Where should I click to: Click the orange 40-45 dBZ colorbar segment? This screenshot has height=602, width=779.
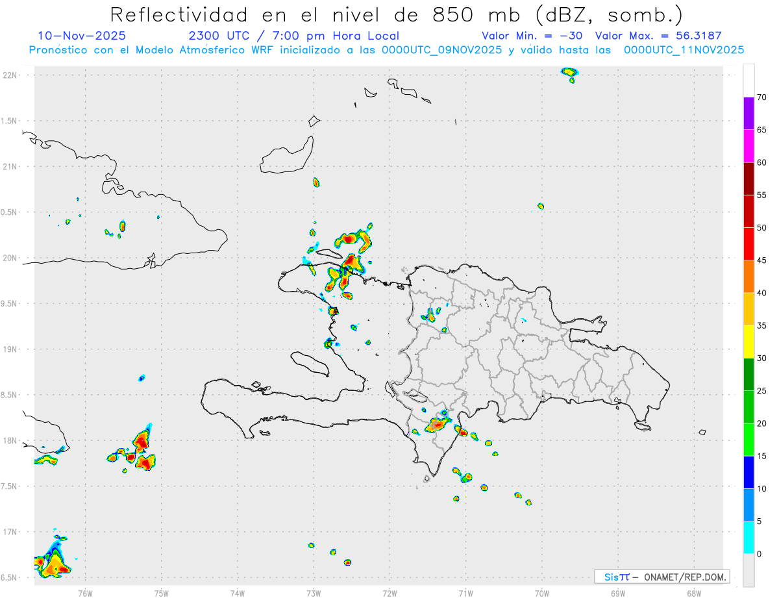(x=748, y=277)
